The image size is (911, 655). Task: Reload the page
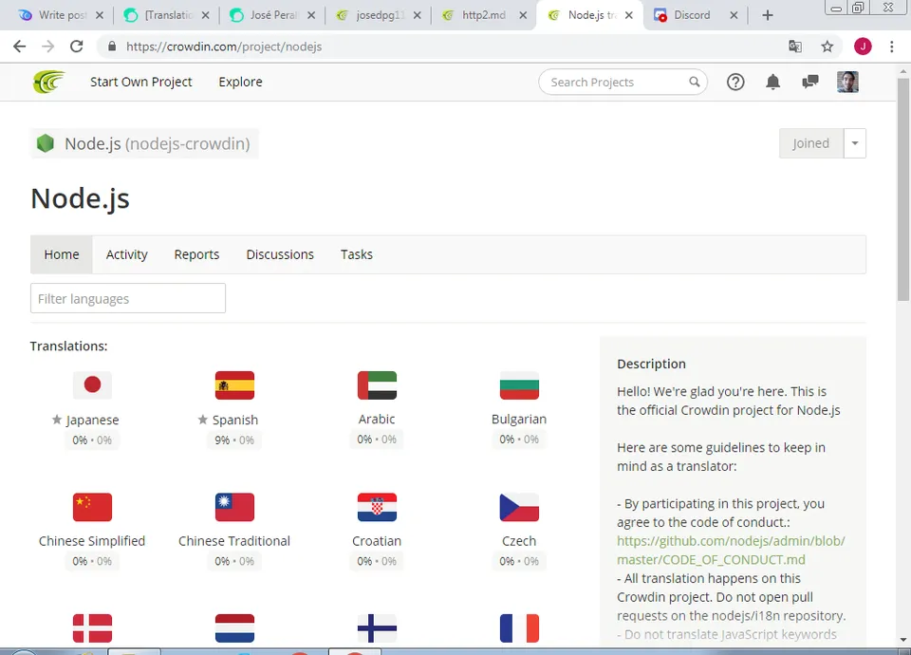point(77,47)
